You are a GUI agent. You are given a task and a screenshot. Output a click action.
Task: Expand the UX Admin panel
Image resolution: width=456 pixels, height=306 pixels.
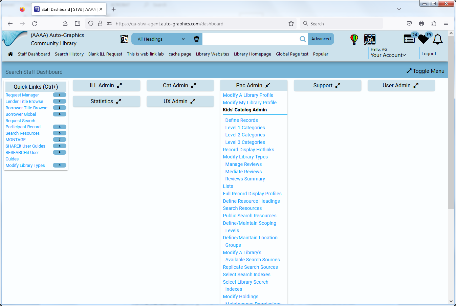180,102
